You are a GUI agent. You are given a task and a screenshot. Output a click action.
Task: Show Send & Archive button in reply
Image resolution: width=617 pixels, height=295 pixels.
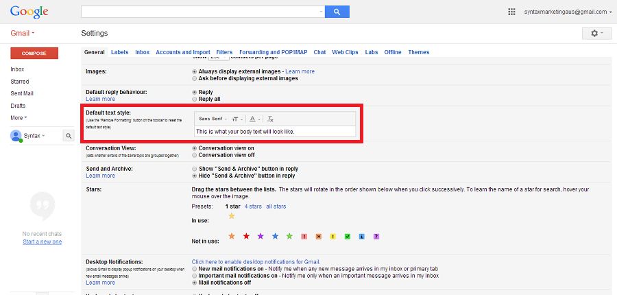(195, 169)
